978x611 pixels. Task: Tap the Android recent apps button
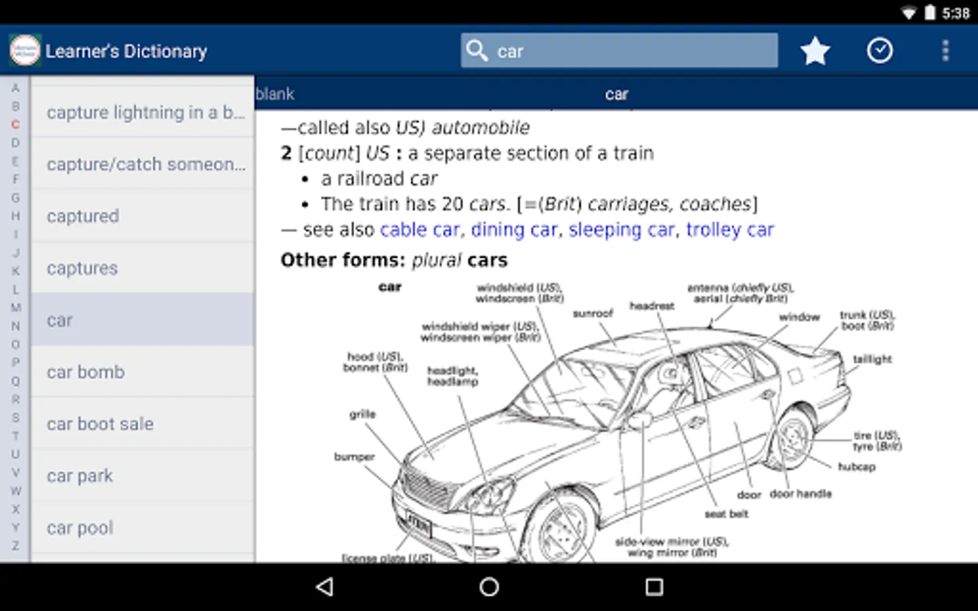653,587
